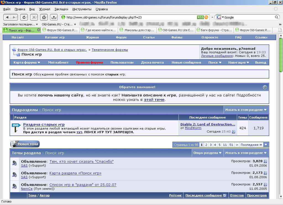Click the arrow icon beside 'Просмотров: 2,173'

(265, 173)
